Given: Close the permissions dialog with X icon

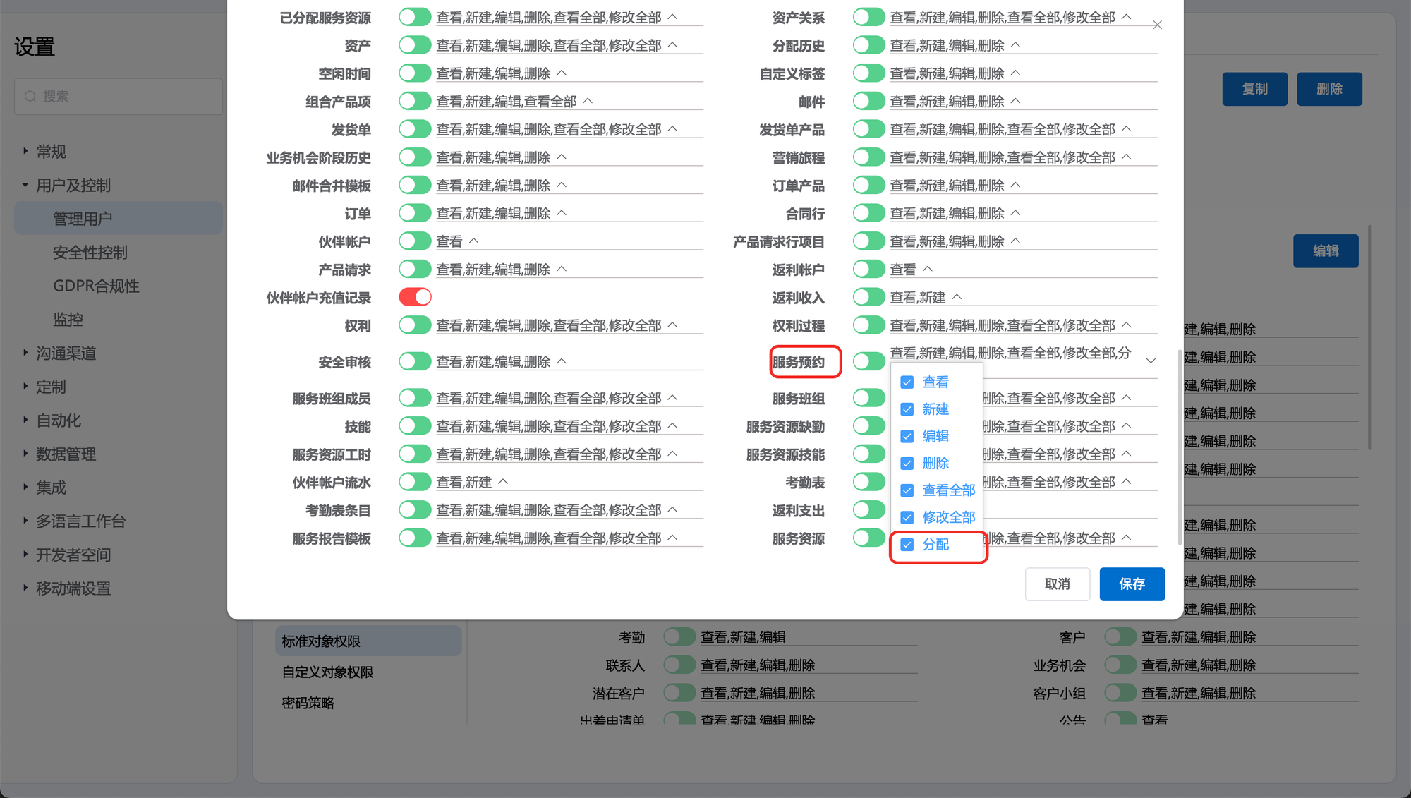Looking at the screenshot, I should click(1157, 25).
